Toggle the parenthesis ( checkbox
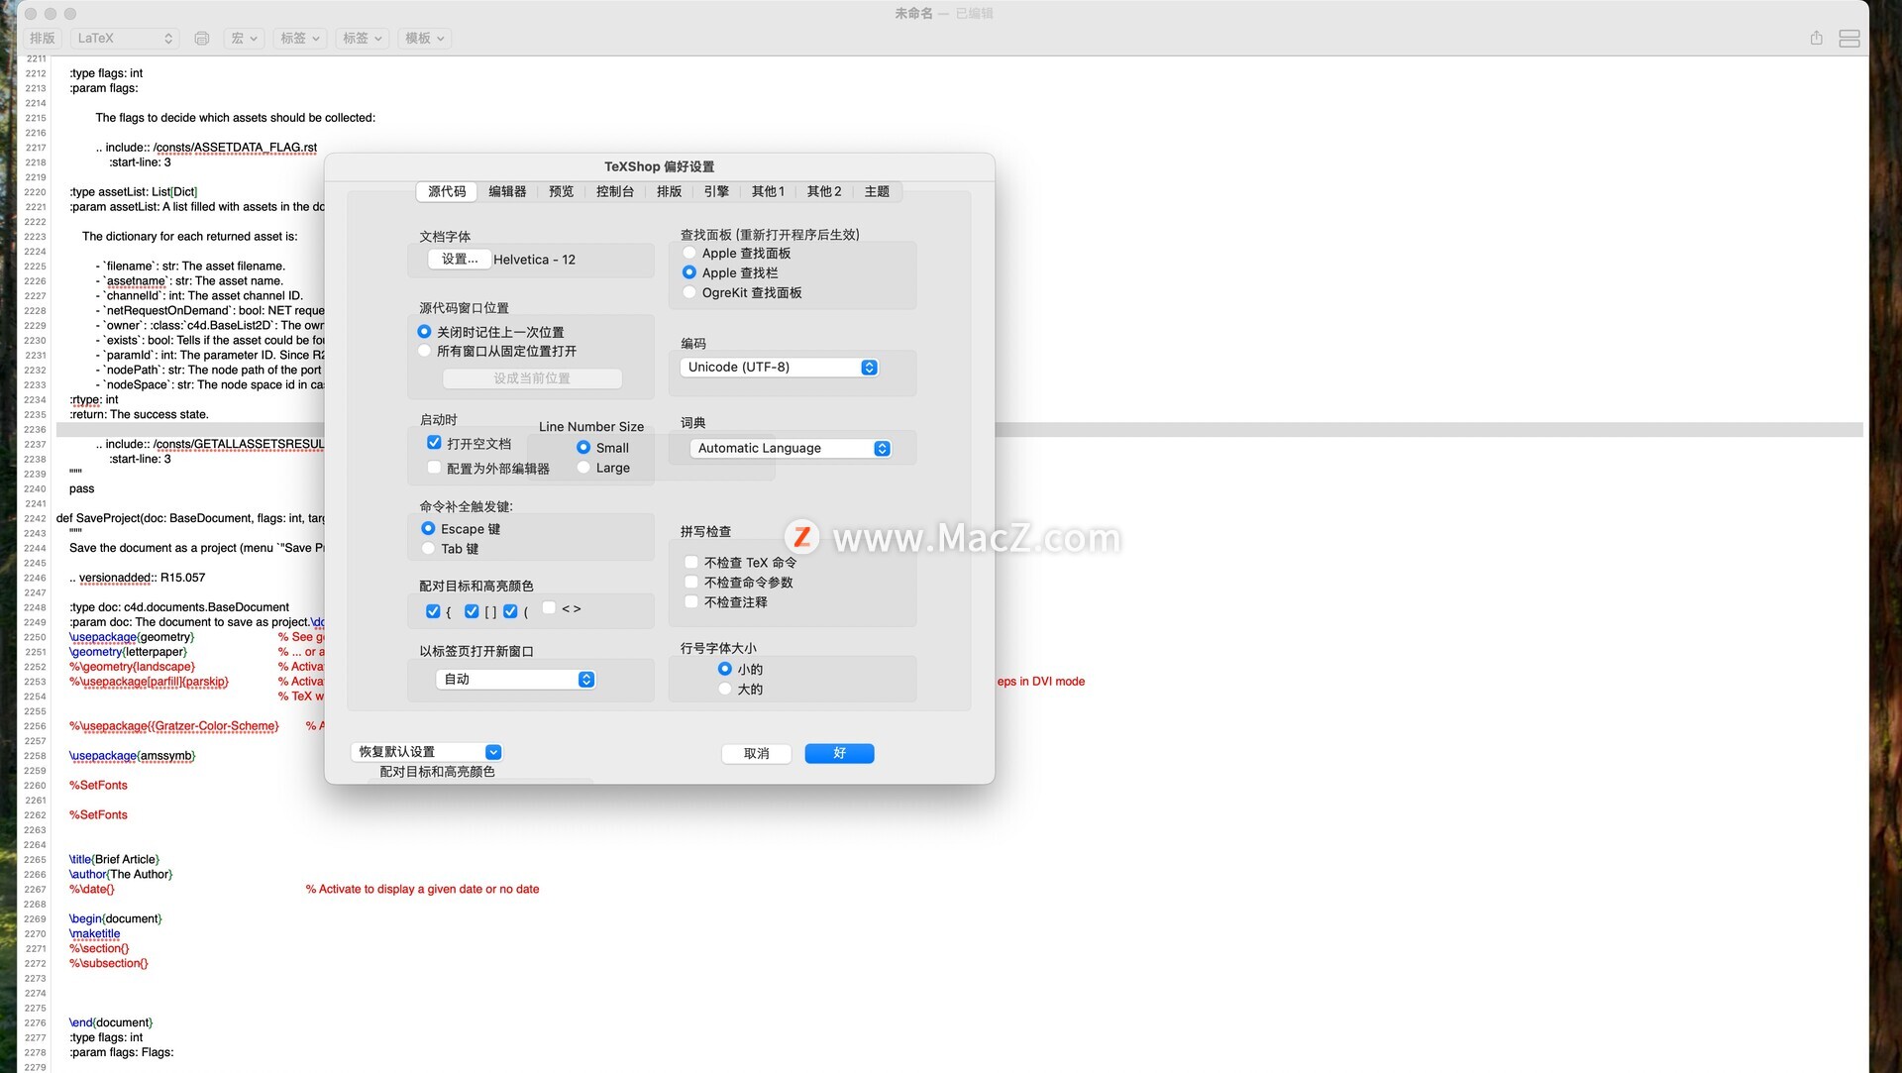Viewport: 1902px width, 1073px height. 510,611
